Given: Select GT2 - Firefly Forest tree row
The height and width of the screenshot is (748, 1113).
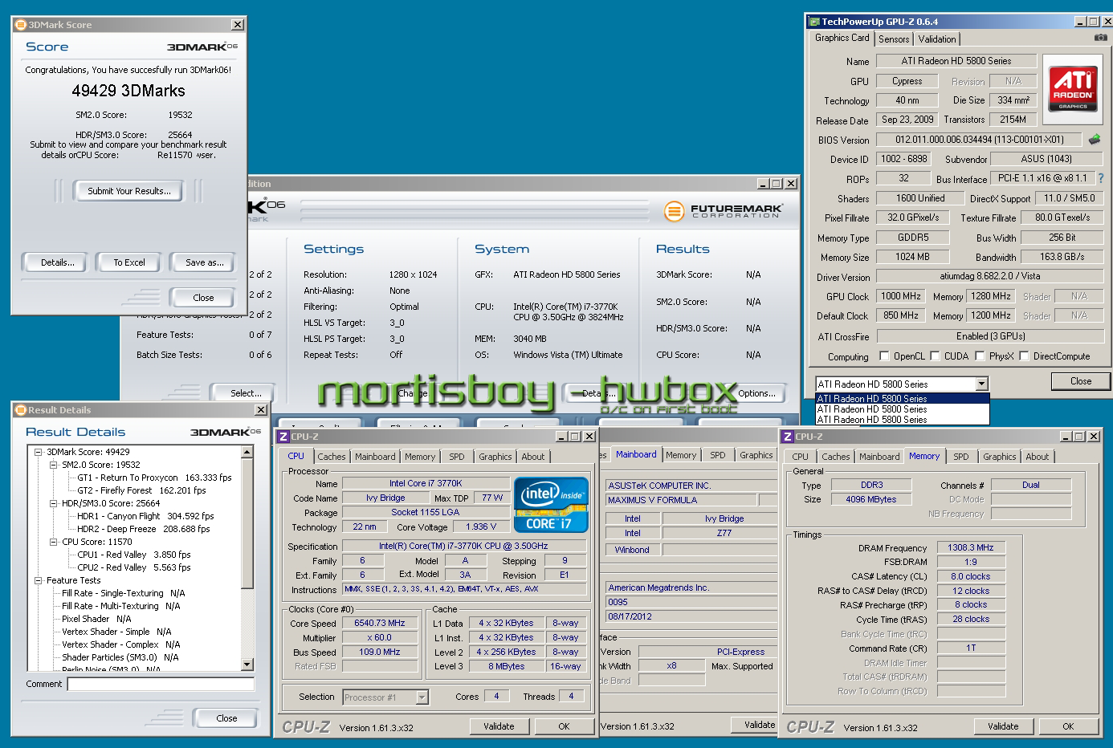Looking at the screenshot, I should pyautogui.click(x=141, y=490).
